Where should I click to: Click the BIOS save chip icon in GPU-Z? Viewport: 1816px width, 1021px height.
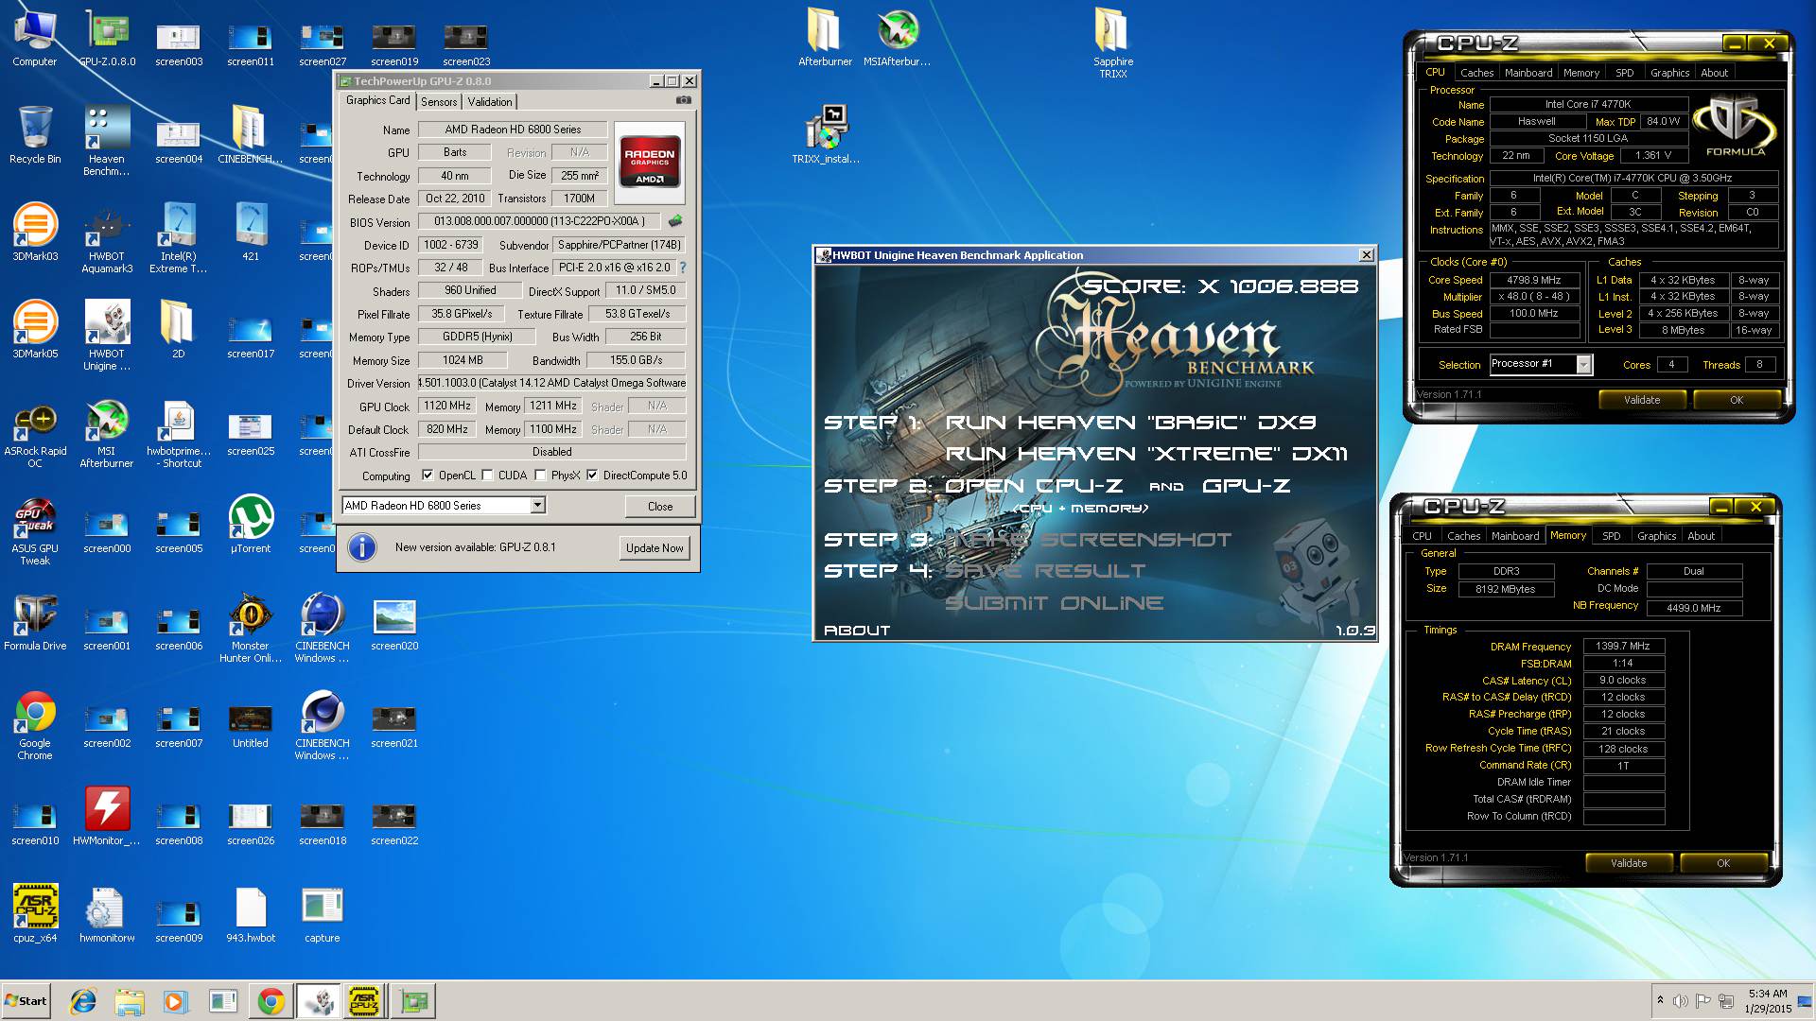675,221
